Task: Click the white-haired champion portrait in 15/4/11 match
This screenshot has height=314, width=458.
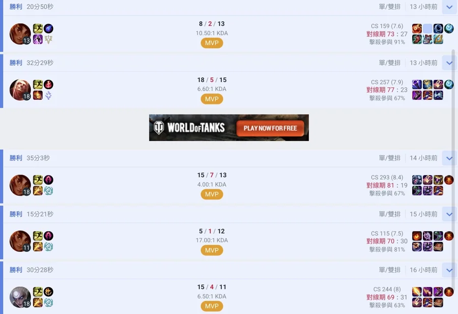Action: (20, 297)
